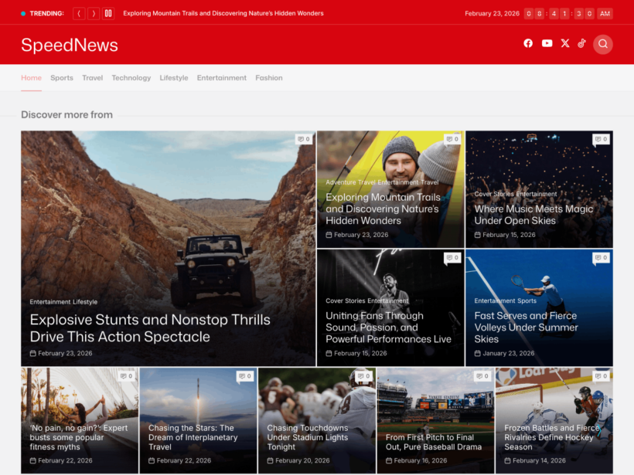Click comment count icon on jeep article

pyautogui.click(x=304, y=140)
